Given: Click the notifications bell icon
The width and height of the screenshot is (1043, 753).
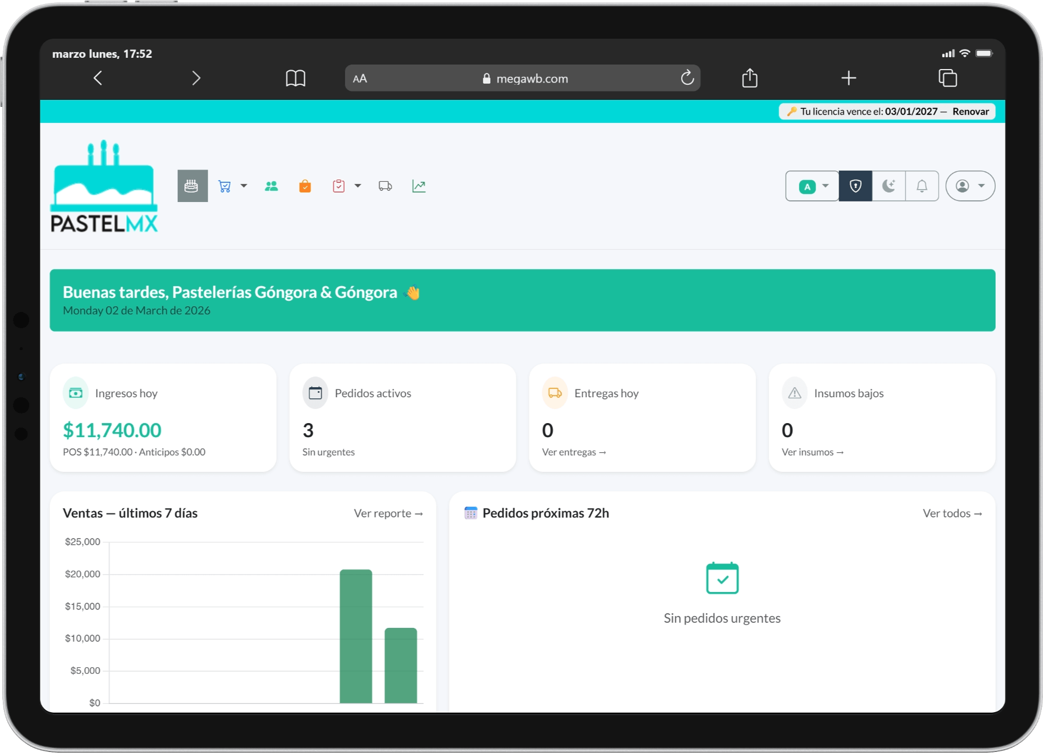Looking at the screenshot, I should [x=922, y=186].
